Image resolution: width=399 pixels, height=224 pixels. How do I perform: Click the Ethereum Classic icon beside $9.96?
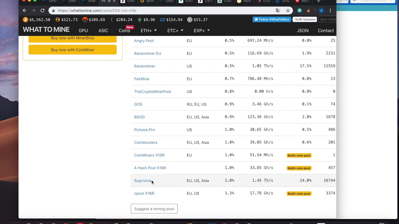(x=140, y=20)
